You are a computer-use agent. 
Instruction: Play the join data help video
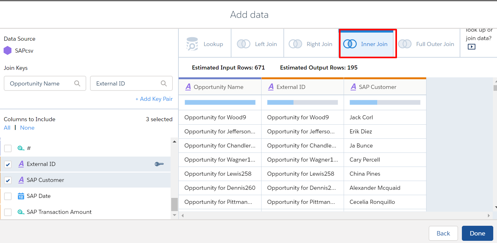point(471,47)
